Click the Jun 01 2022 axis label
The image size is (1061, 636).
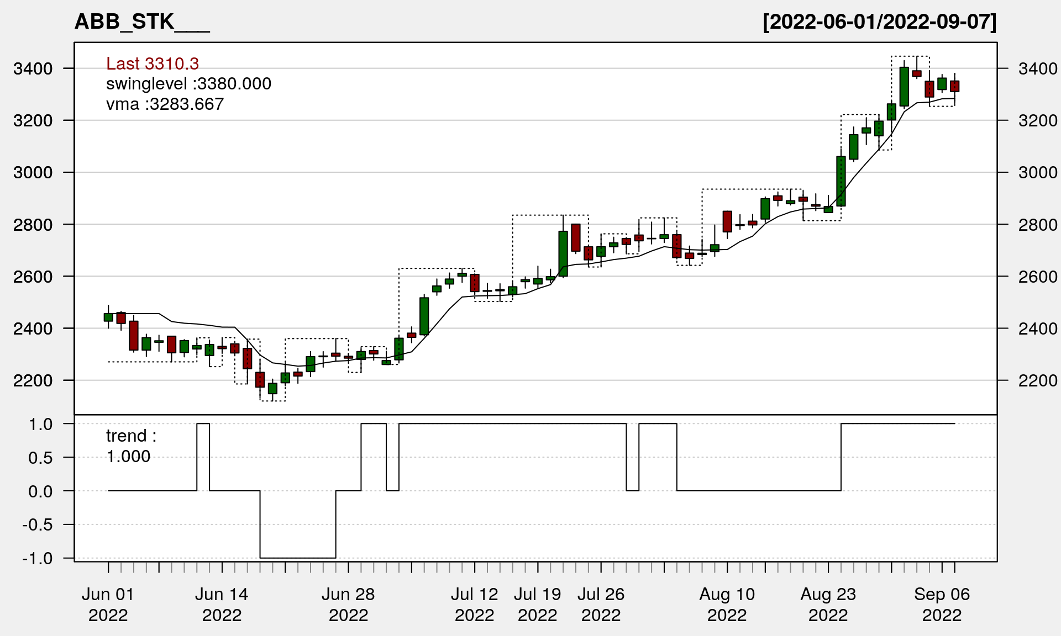pyautogui.click(x=108, y=604)
